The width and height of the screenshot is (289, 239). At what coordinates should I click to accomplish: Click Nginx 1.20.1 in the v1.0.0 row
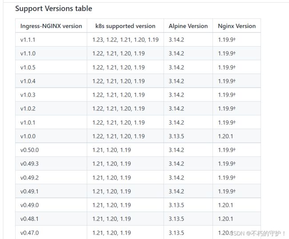click(225, 136)
